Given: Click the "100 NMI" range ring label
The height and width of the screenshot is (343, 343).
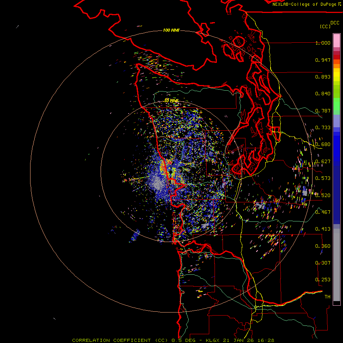Looking at the screenshot, I should [x=171, y=30].
